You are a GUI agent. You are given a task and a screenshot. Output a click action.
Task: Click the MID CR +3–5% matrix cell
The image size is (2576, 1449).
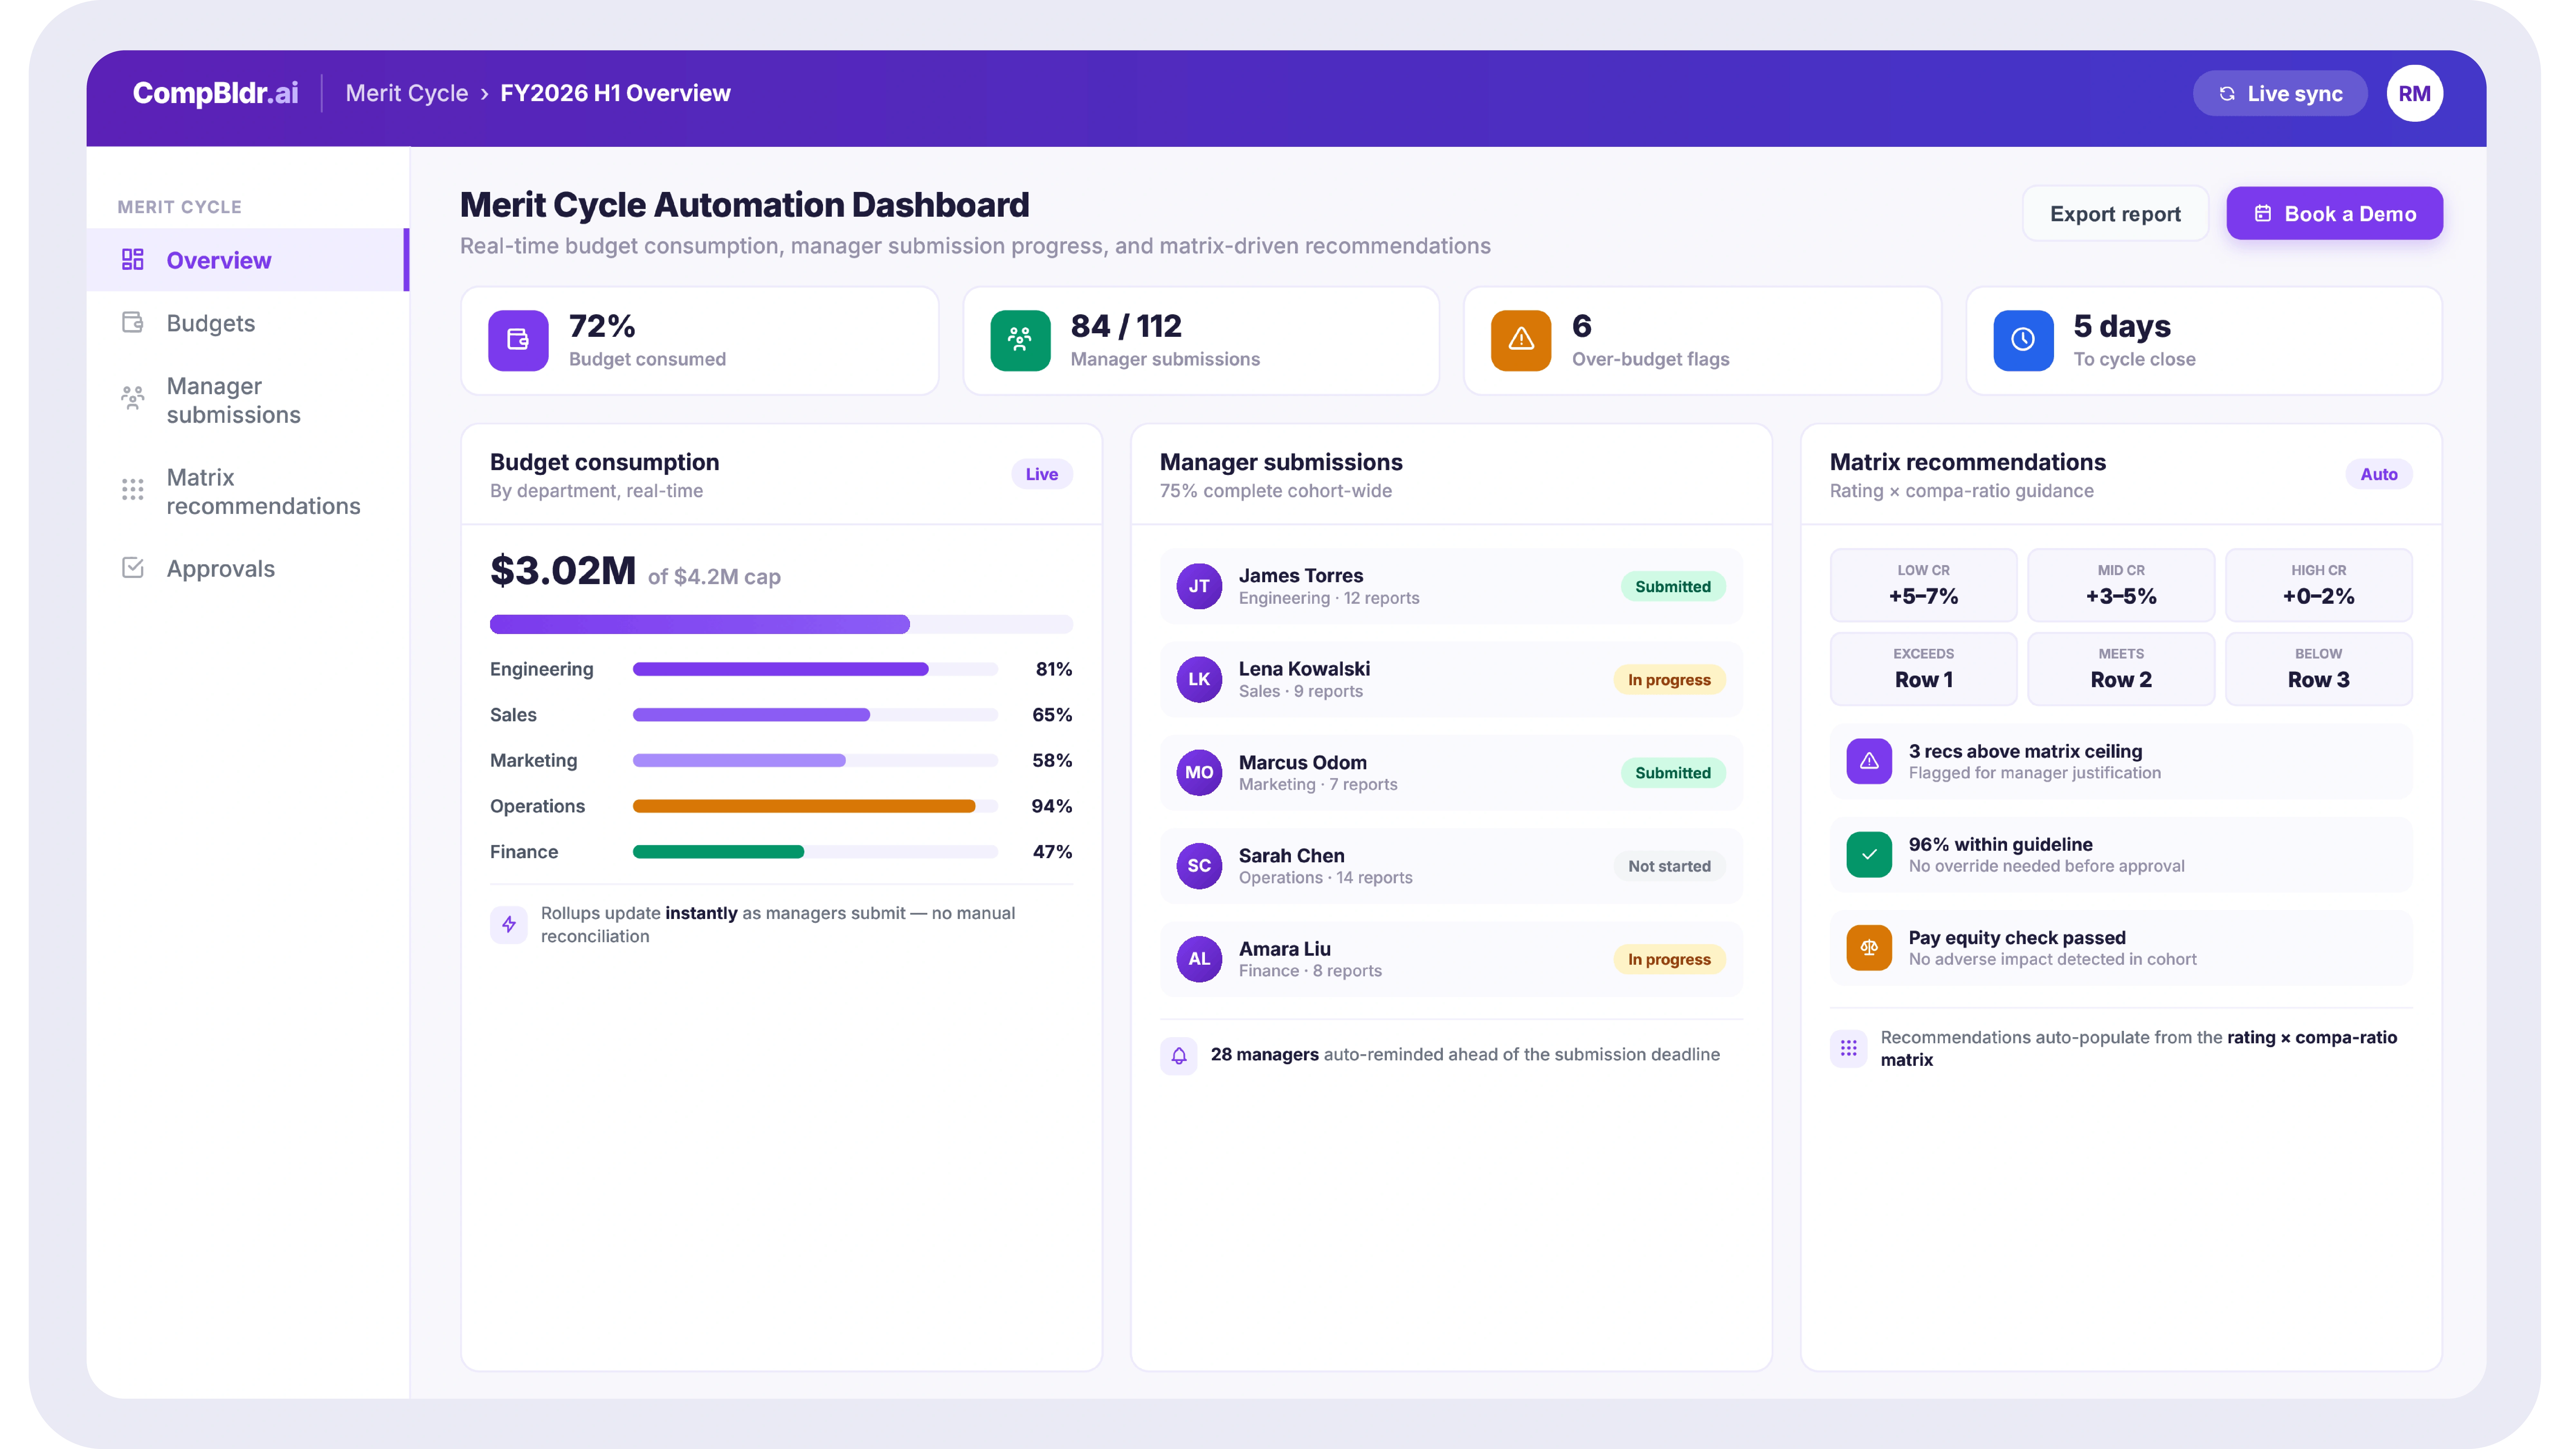[2121, 585]
